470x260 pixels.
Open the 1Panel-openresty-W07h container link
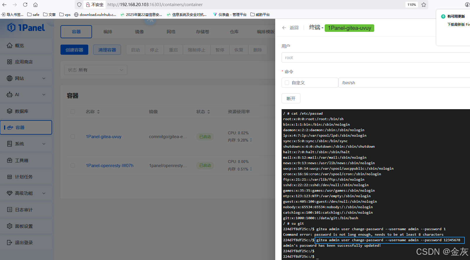pyautogui.click(x=110, y=166)
